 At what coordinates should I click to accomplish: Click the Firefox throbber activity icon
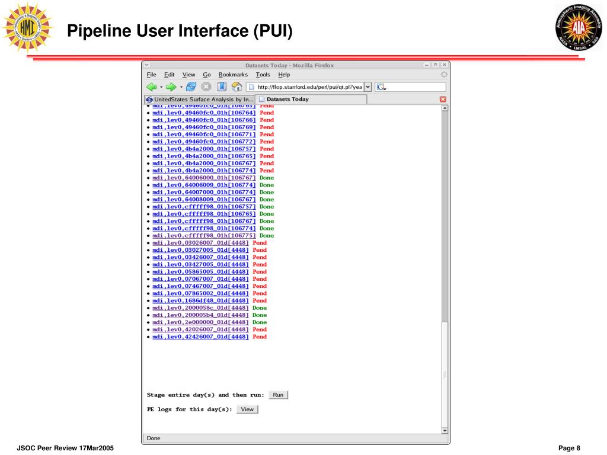click(x=444, y=74)
